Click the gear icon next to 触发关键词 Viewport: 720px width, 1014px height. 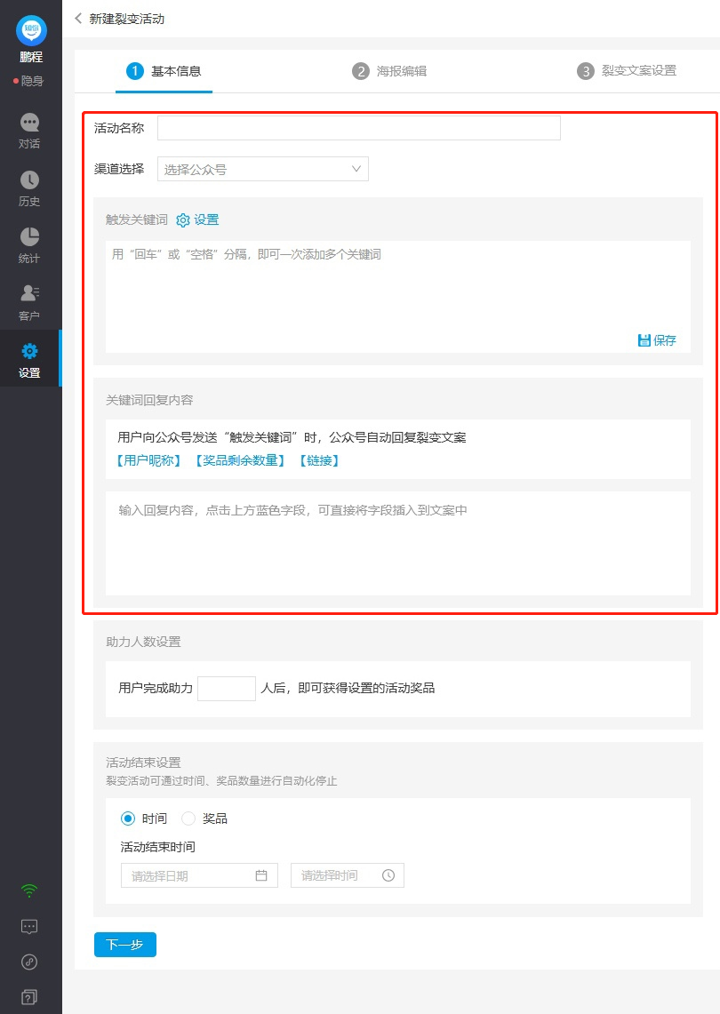click(183, 220)
